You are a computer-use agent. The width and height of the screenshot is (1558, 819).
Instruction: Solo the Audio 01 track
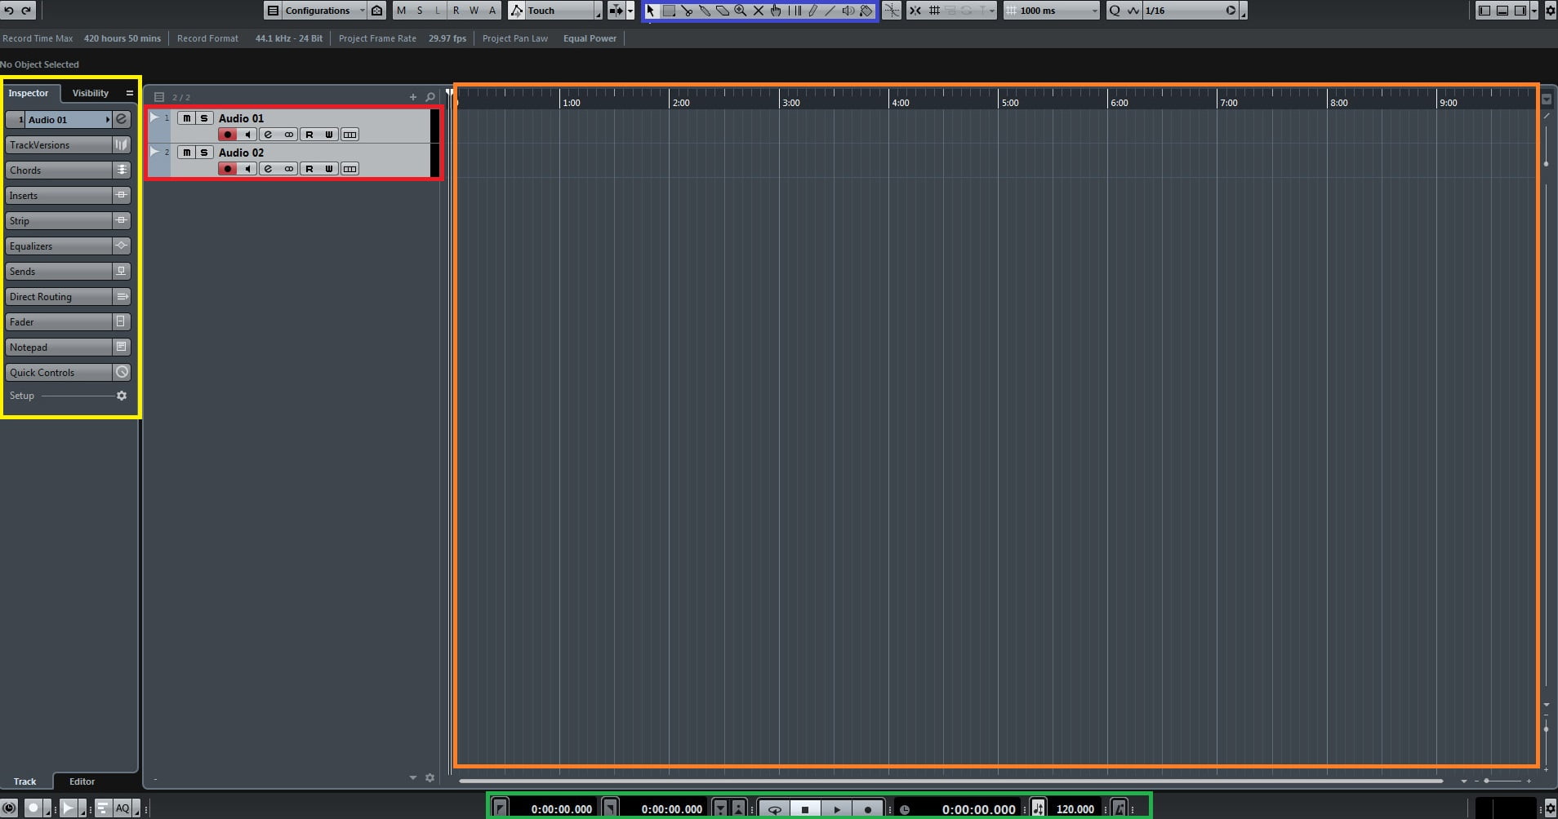tap(204, 118)
